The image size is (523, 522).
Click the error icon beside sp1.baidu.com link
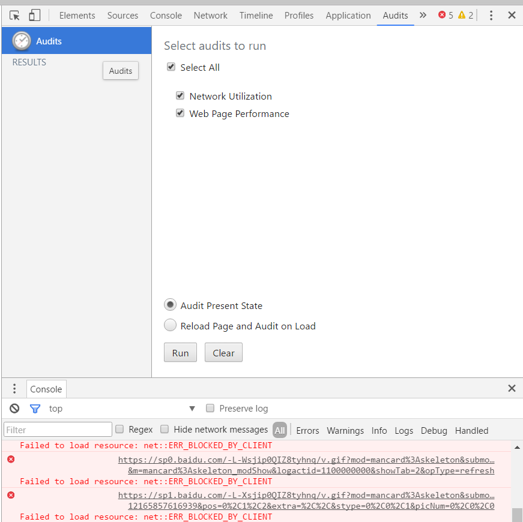(11, 495)
